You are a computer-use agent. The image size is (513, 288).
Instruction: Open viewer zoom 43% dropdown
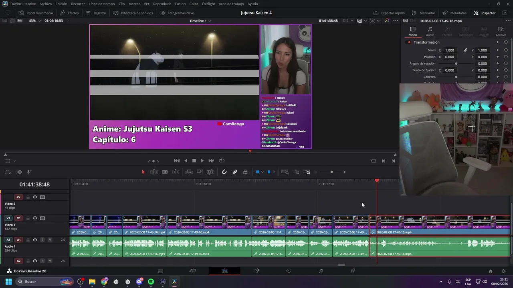pyautogui.click(x=34, y=21)
